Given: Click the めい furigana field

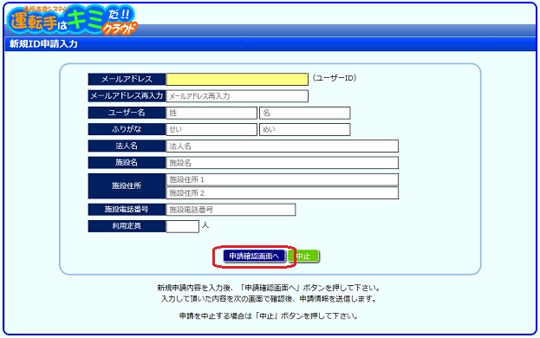Looking at the screenshot, I should pos(305,129).
